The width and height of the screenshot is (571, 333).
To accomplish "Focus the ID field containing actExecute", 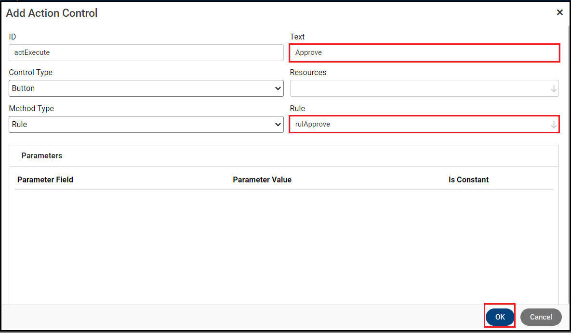I will click(x=146, y=52).
